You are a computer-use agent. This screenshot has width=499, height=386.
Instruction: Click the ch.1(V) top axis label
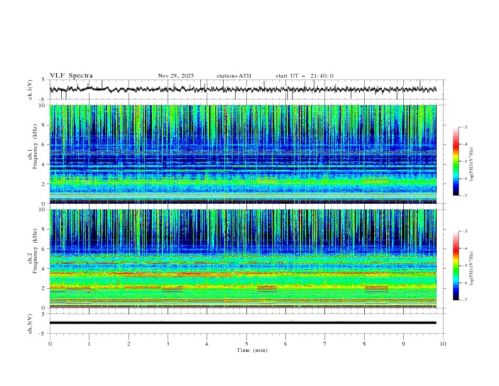tap(30, 90)
